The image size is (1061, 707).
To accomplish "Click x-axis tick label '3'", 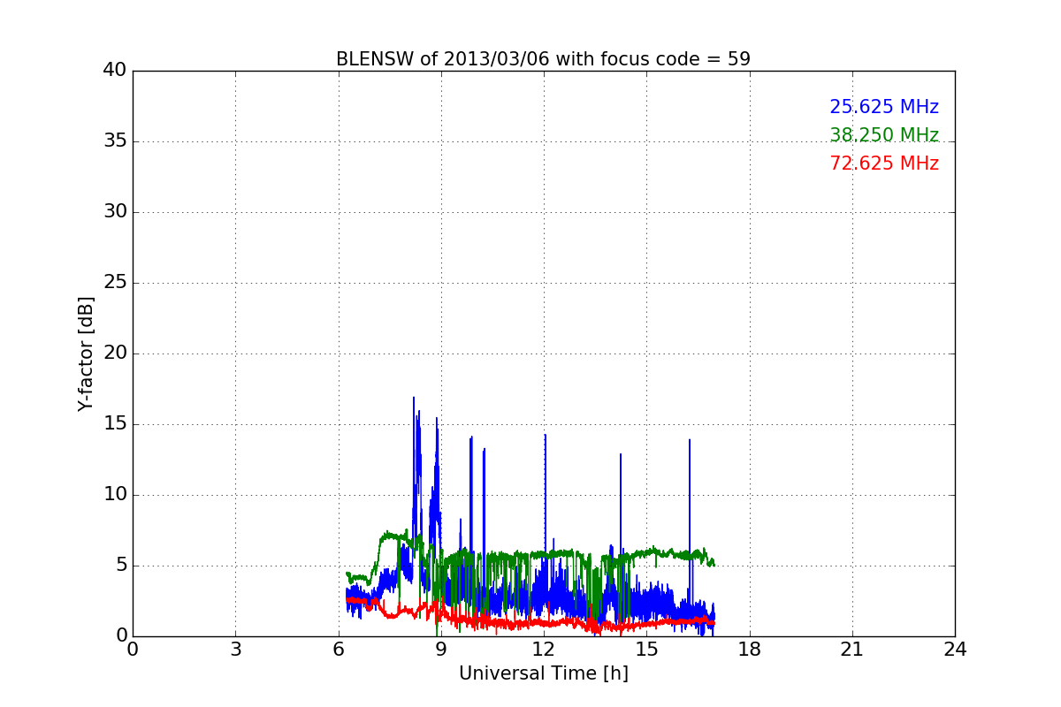I will click(235, 650).
